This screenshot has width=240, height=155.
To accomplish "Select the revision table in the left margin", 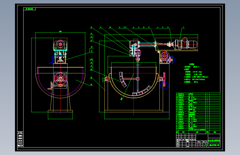I will [20, 139].
